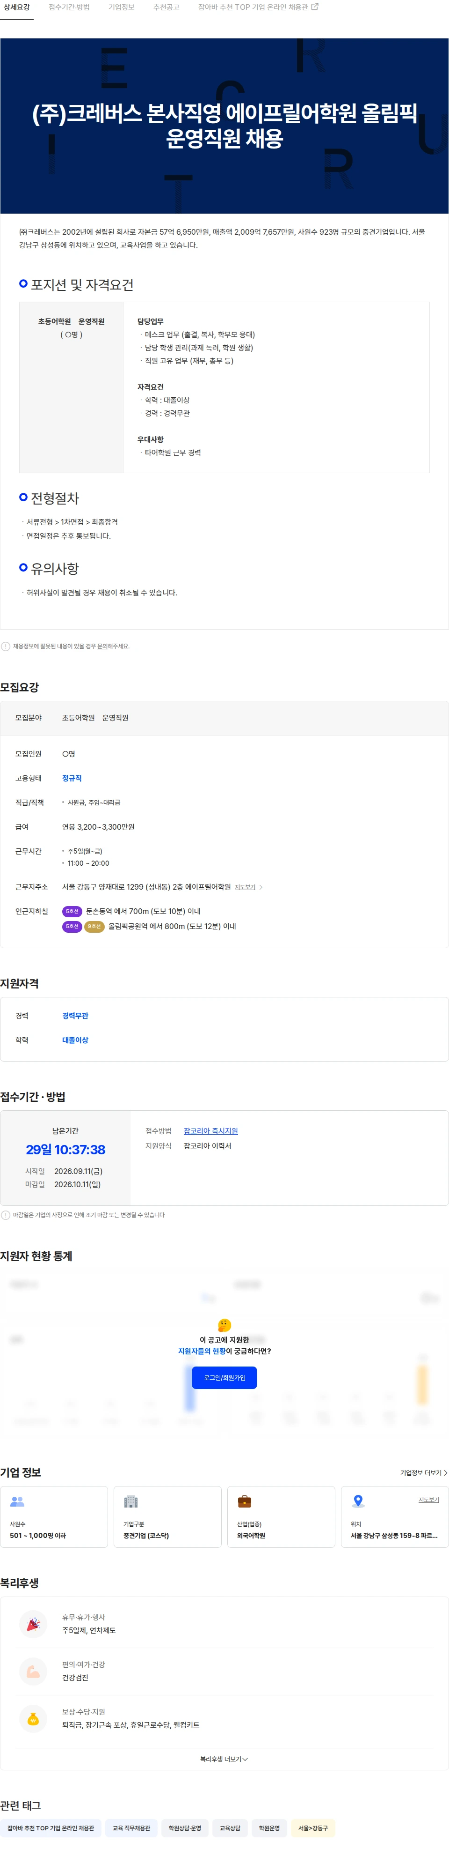The width and height of the screenshot is (449, 1850).
Task: Open the 추천공고 tab
Action: click(167, 7)
